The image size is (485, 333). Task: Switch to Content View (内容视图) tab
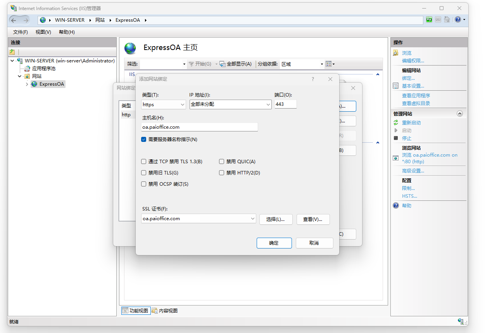click(x=165, y=311)
